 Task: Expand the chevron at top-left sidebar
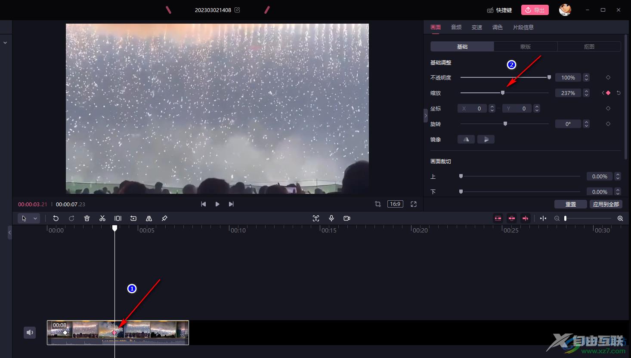[5, 43]
